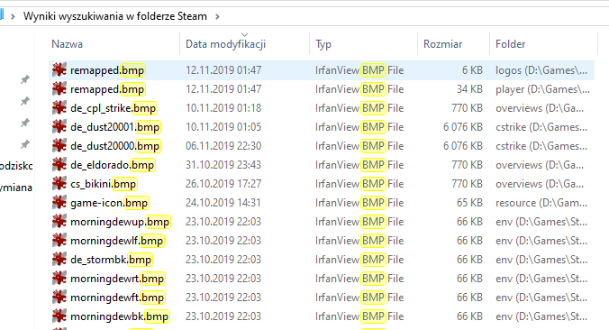The image size is (609, 330).
Task: Select the file de_stormbk.bmp
Action: click(111, 260)
